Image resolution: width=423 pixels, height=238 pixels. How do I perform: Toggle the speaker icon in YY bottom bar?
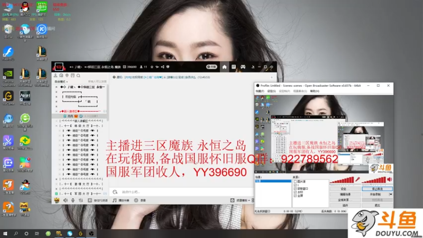65,200
